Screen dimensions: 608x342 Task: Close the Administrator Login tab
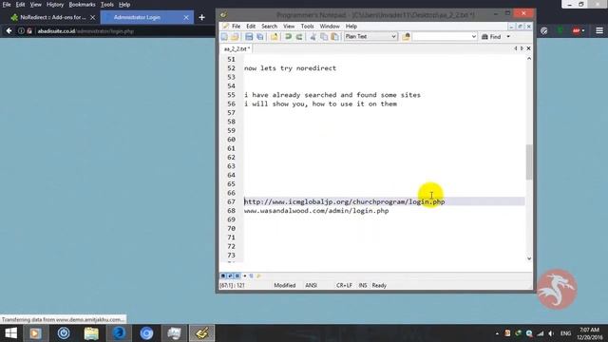click(x=186, y=17)
